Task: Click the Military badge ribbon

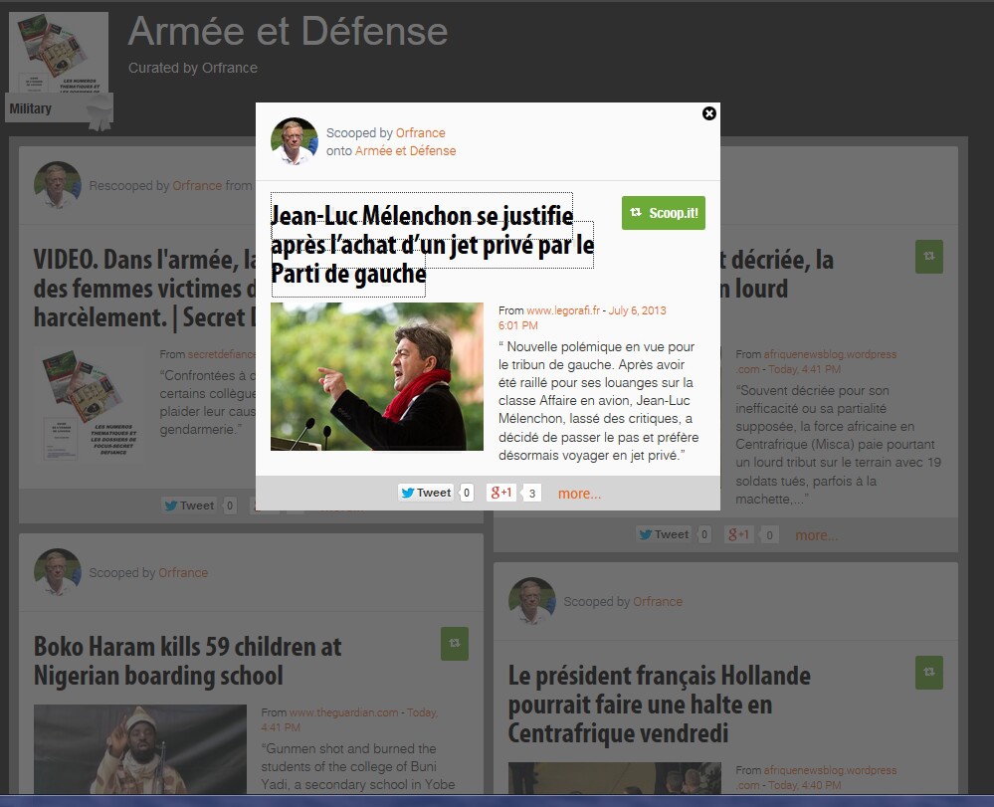Action: pos(59,108)
